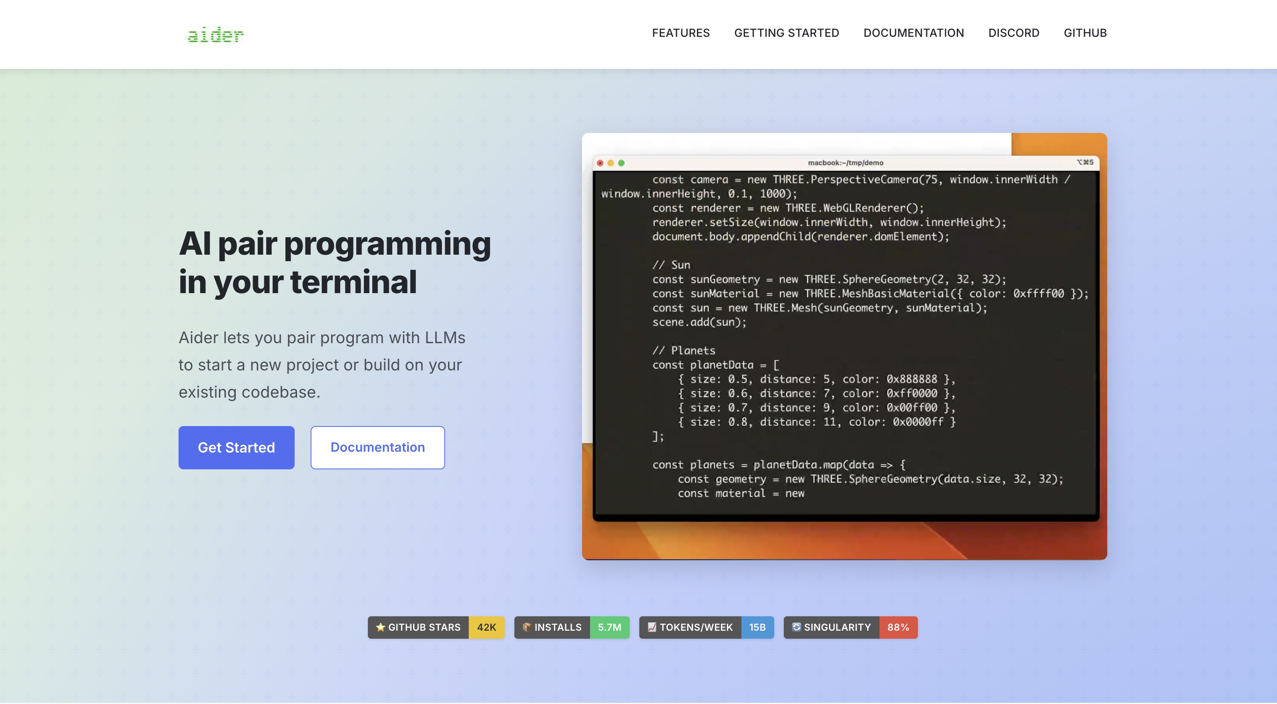1277x704 pixels.
Task: Click the "Aider lets you pair program" description
Action: tap(322, 364)
